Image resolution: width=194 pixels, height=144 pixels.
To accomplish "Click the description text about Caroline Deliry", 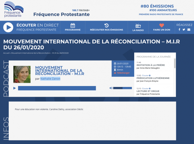I will [49, 109].
